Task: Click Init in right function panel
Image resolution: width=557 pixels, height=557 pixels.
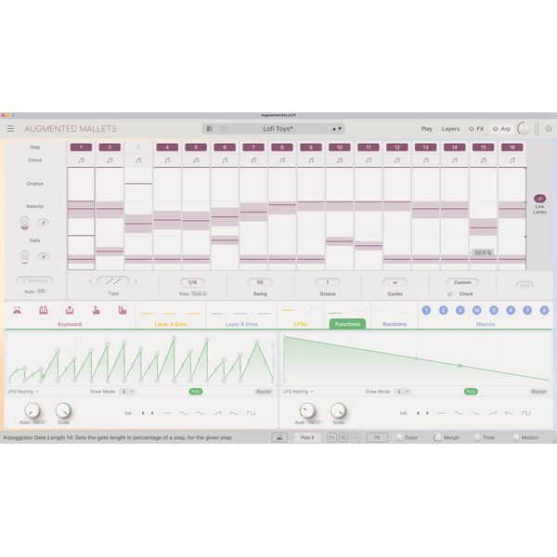Action: coord(403,413)
